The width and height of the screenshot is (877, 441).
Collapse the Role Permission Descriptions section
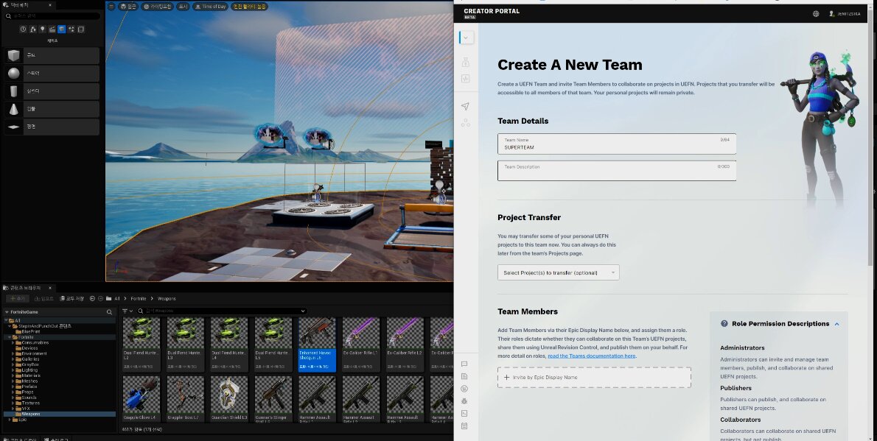coord(837,324)
